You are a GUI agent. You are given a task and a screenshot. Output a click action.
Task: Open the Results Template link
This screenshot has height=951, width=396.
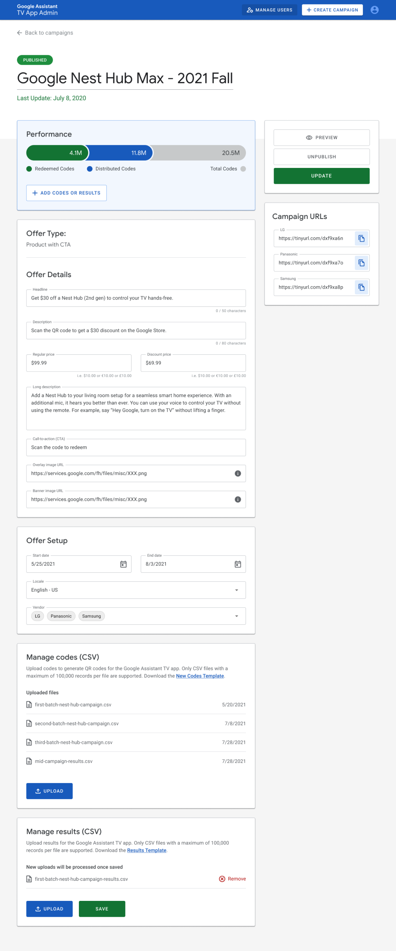[147, 850]
